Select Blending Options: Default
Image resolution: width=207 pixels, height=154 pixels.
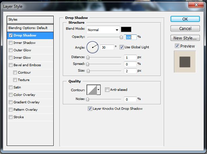tap(30, 28)
